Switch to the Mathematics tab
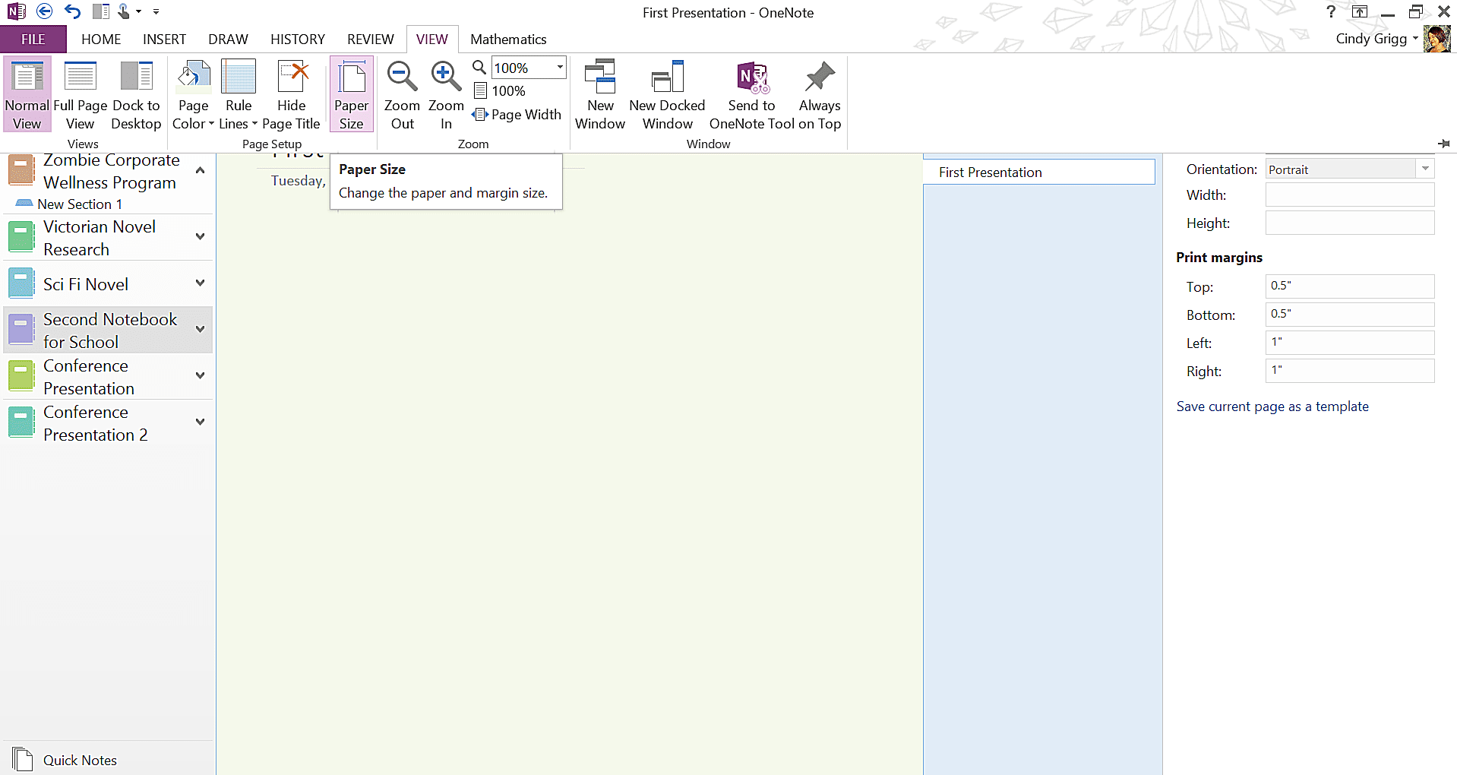The height and width of the screenshot is (775, 1457). [508, 40]
